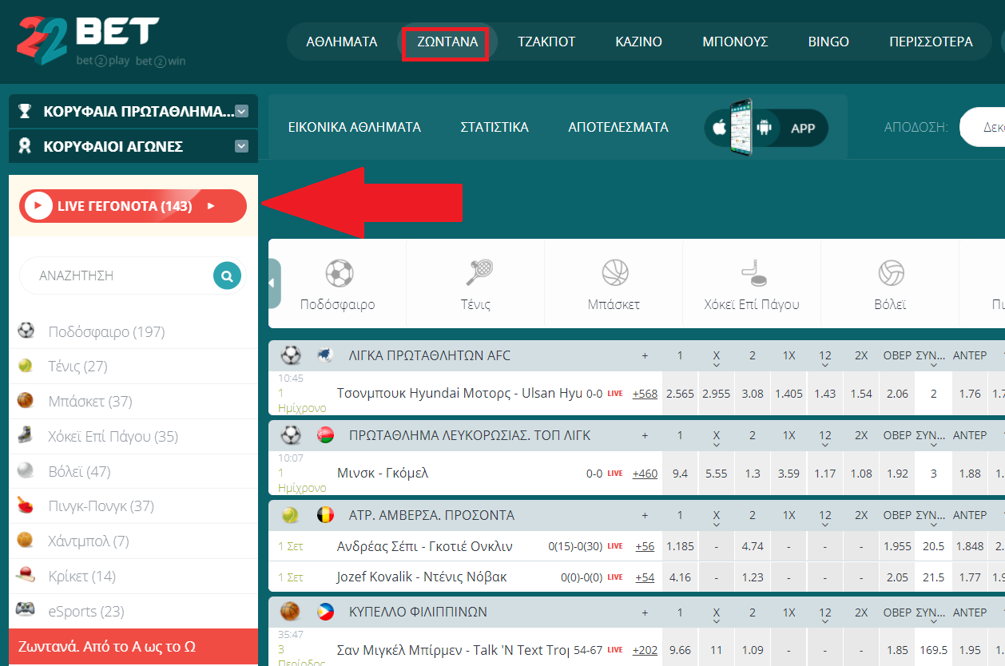Open the ΑΠΟΔΟΣΗ odds format dropdown
1005x666 pixels.
pos(982,127)
